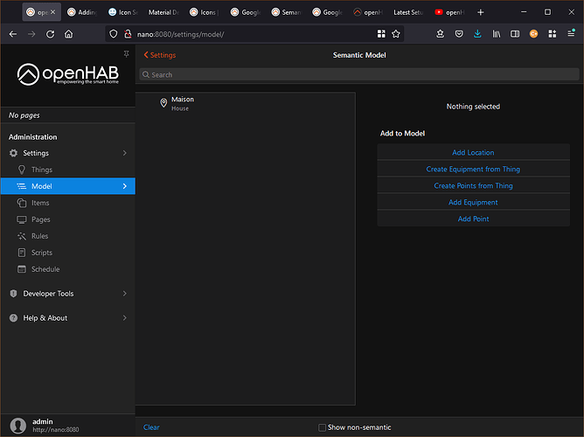The height and width of the screenshot is (437, 584).
Task: Click the browser back arrow
Action: pyautogui.click(x=13, y=34)
